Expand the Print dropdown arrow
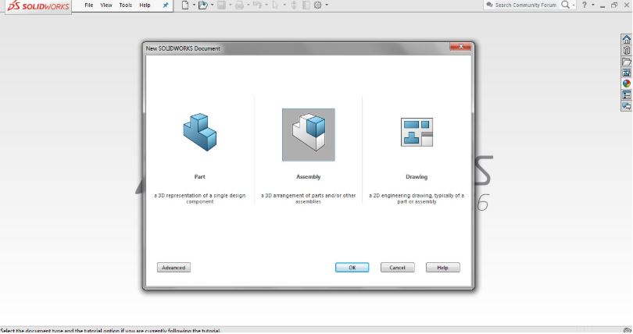Screen dimensions: 633x334 tap(248, 5)
